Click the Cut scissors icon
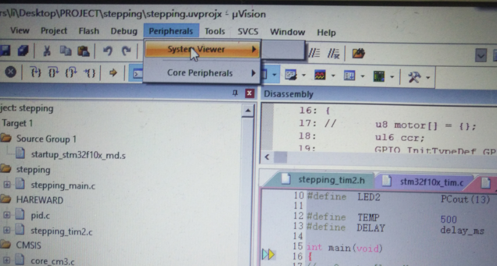This screenshot has height=266, width=497. [x=47, y=52]
